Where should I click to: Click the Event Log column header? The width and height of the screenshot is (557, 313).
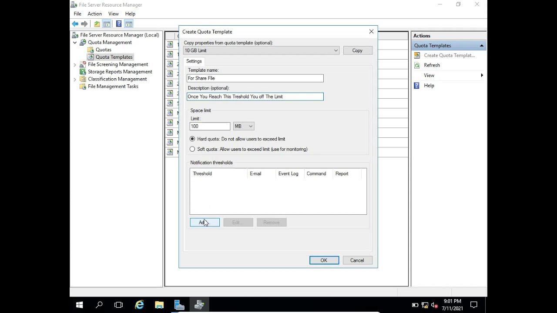(x=290, y=173)
